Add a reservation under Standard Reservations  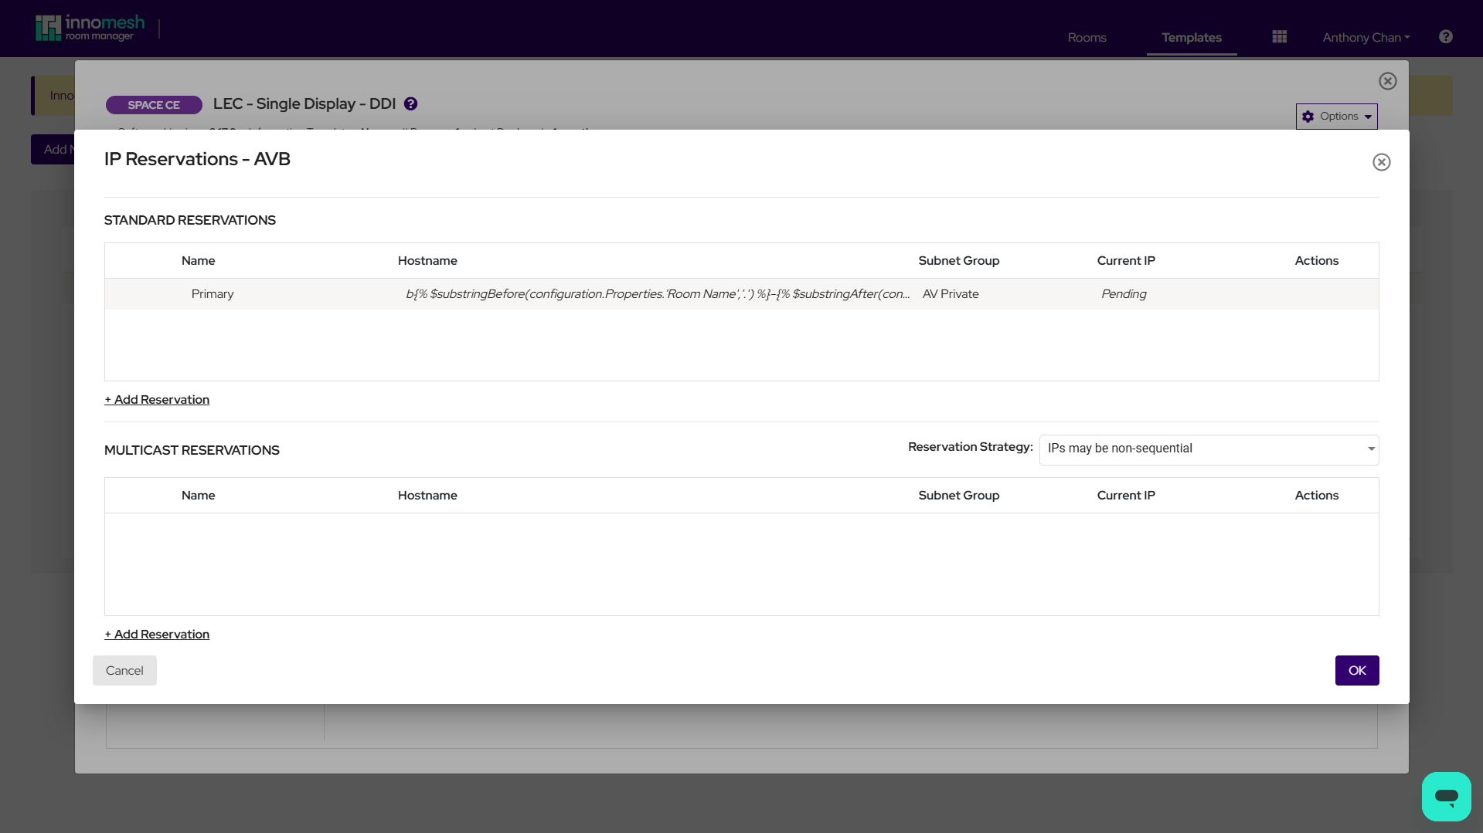point(156,399)
